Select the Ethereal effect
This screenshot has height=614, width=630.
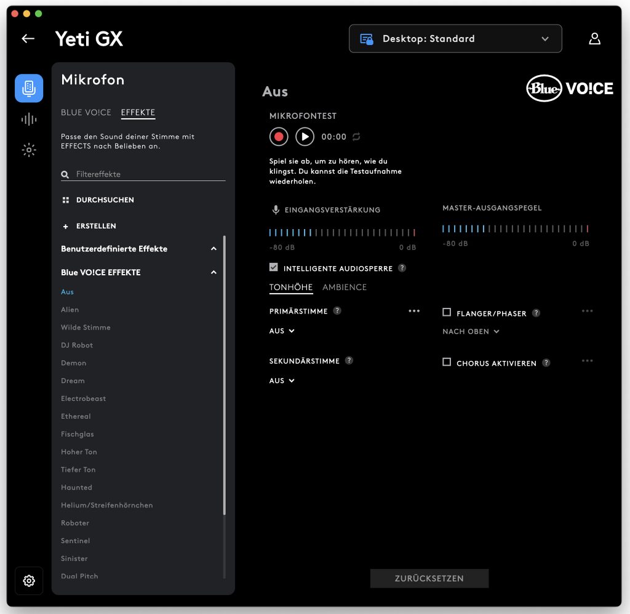pyautogui.click(x=76, y=416)
